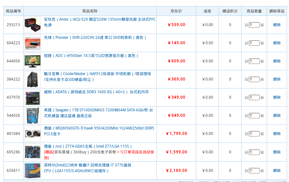
Task: Delete item 384222 via 删除
Action: point(277,79)
